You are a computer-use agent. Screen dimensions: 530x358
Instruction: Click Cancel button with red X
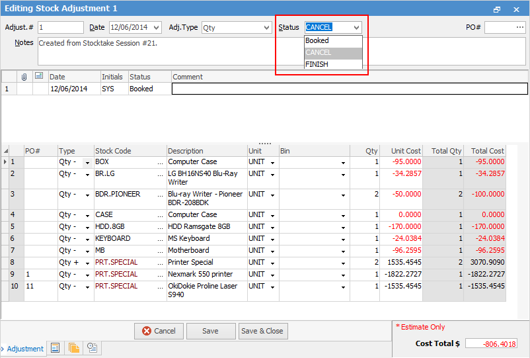[159, 331]
